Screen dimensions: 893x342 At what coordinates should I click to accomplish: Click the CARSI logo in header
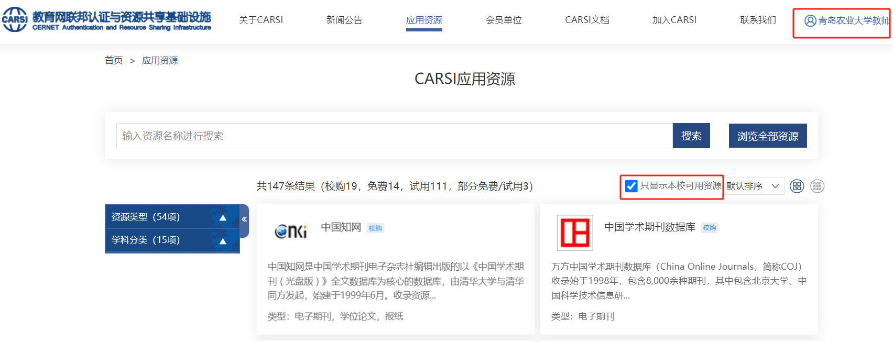15,20
